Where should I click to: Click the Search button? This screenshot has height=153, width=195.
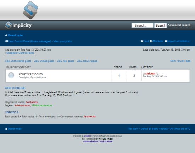pos(160,25)
